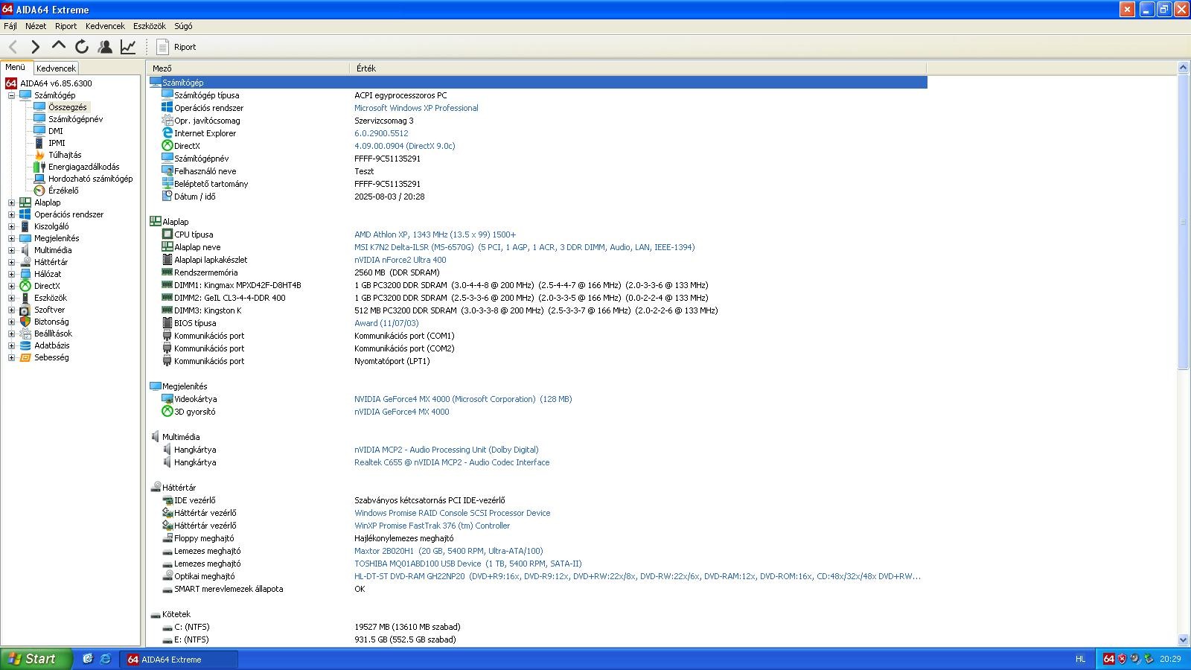
Task: Click the Operációs rendszer Windows icon in tree
Action: [25, 214]
